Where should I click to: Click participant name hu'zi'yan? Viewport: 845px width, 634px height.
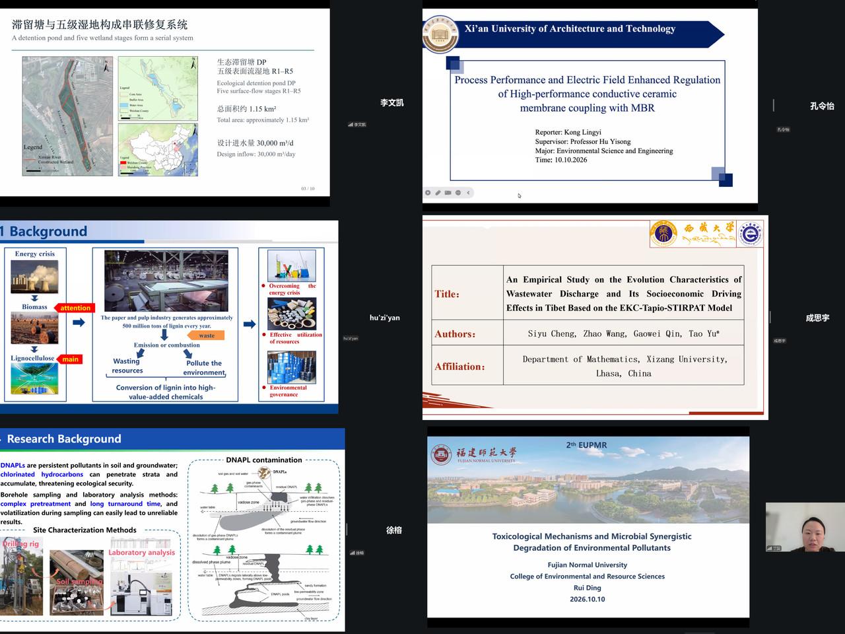(x=385, y=318)
